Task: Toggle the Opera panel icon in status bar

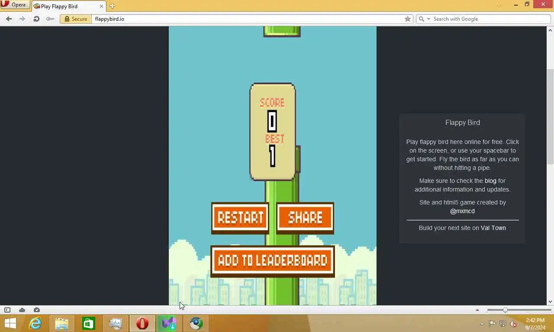Action: (7, 310)
